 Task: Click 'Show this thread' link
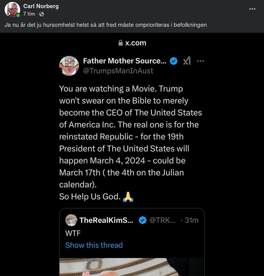[x=94, y=245]
